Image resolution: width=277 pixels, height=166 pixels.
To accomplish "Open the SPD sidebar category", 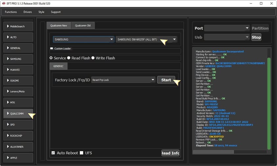I will 18,125.
